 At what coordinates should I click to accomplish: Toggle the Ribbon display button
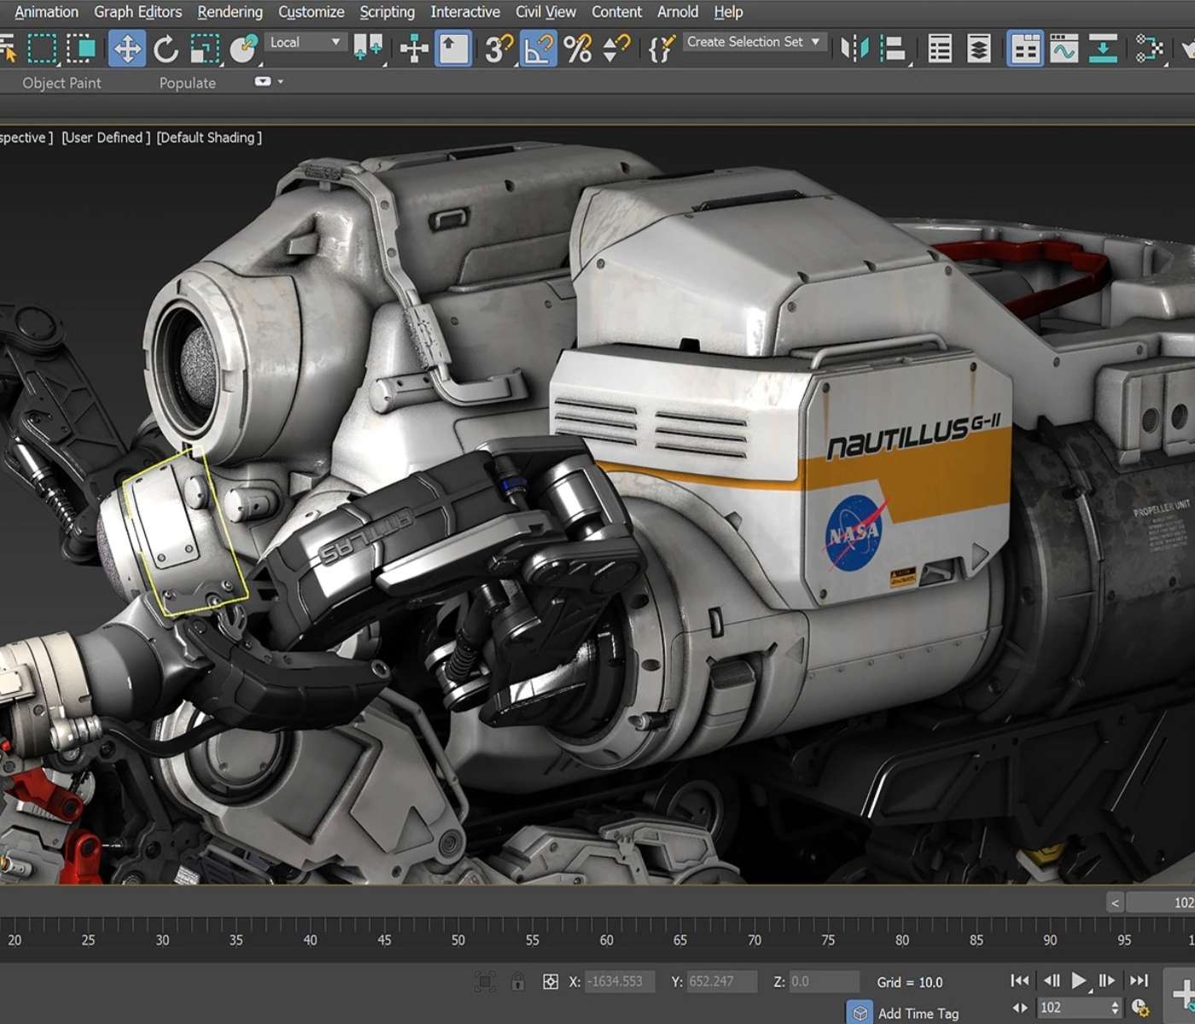(x=1024, y=49)
